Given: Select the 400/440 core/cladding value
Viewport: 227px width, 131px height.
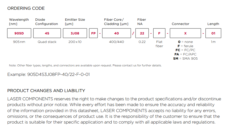Looking at the screenshot, I should pyautogui.click(x=116, y=42).
